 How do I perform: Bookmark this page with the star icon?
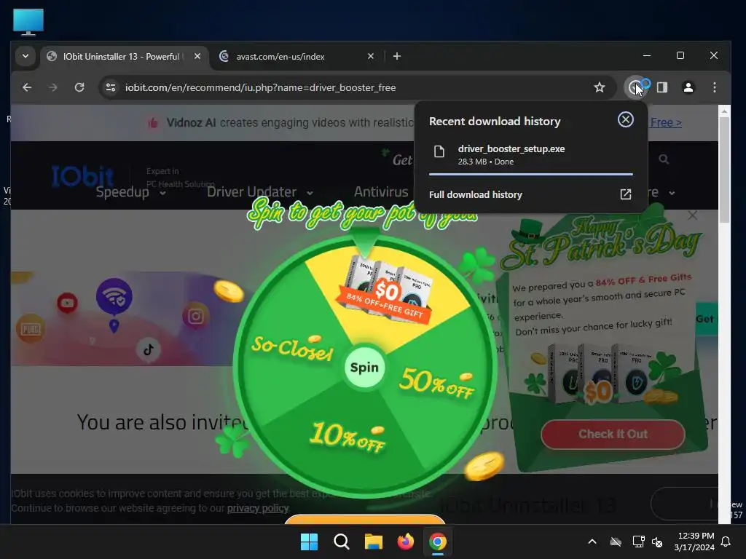(x=600, y=87)
